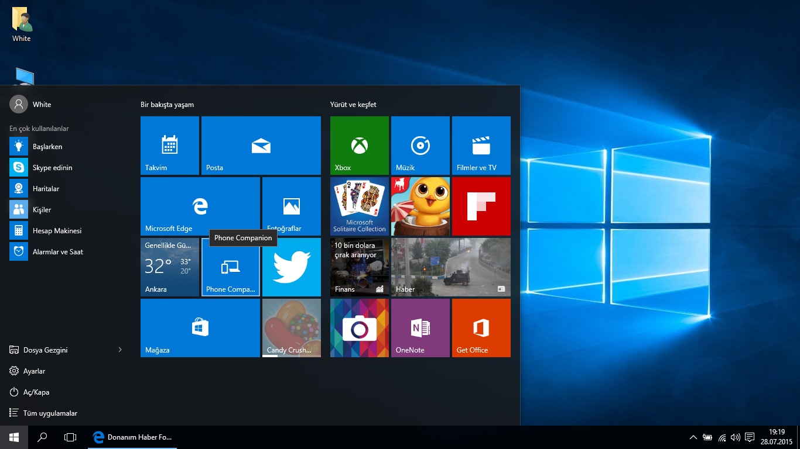Click the battery power tray icon
The image size is (800, 449).
pyautogui.click(x=707, y=437)
